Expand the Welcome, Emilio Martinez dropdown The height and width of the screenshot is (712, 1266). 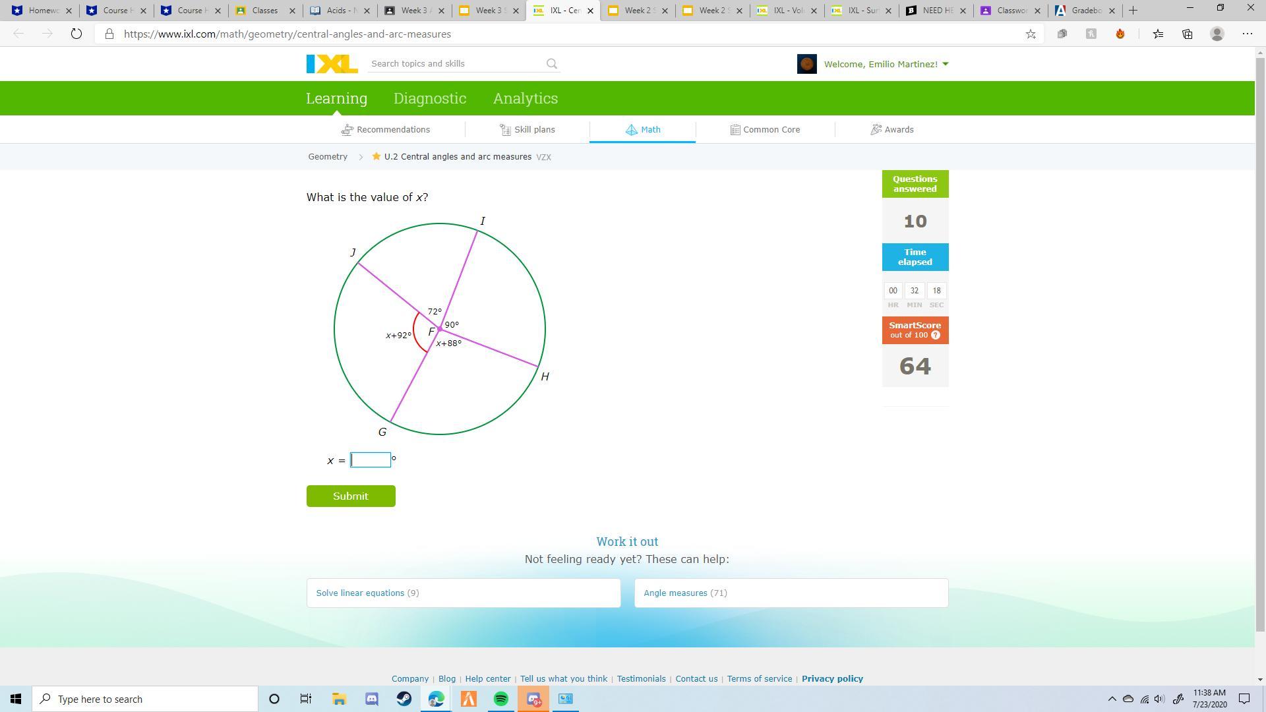pyautogui.click(x=886, y=64)
